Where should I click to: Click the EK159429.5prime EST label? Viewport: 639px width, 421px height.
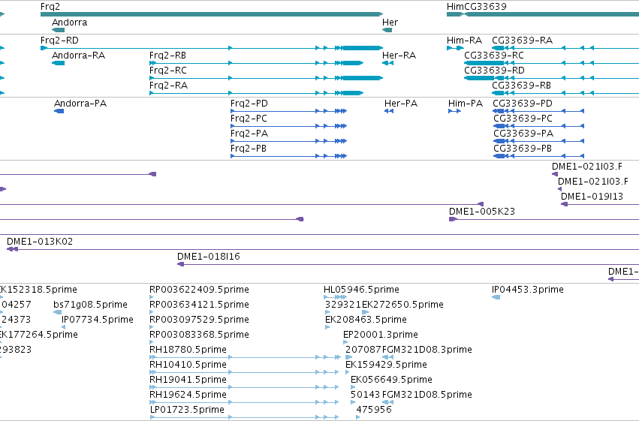(387, 365)
